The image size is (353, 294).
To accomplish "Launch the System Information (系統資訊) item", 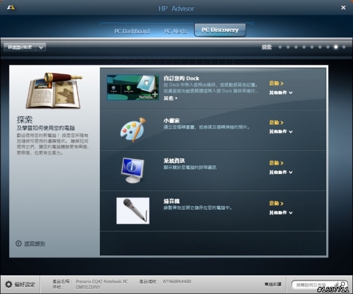I will coord(276,163).
